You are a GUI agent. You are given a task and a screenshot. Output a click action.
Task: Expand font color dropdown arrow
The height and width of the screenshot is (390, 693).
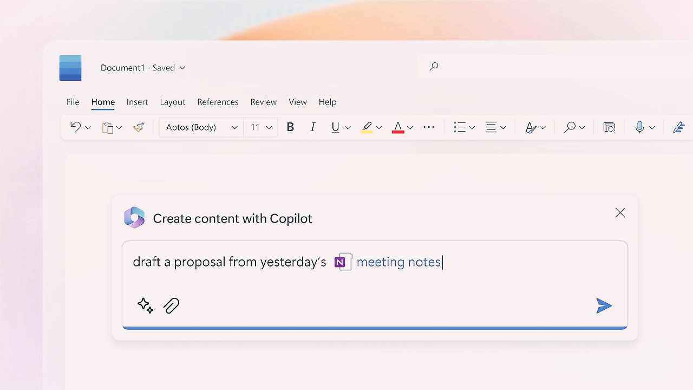tap(410, 128)
